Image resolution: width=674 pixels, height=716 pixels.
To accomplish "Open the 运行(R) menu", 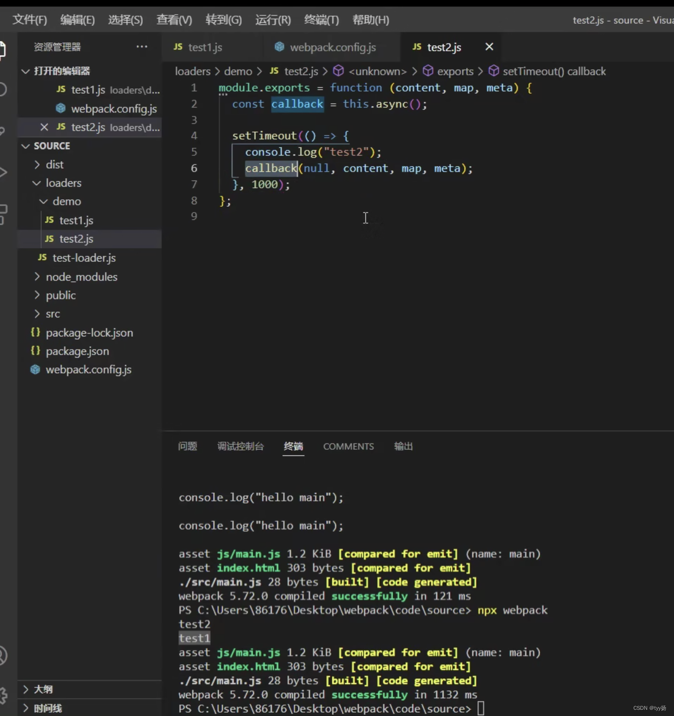I will pyautogui.click(x=273, y=20).
